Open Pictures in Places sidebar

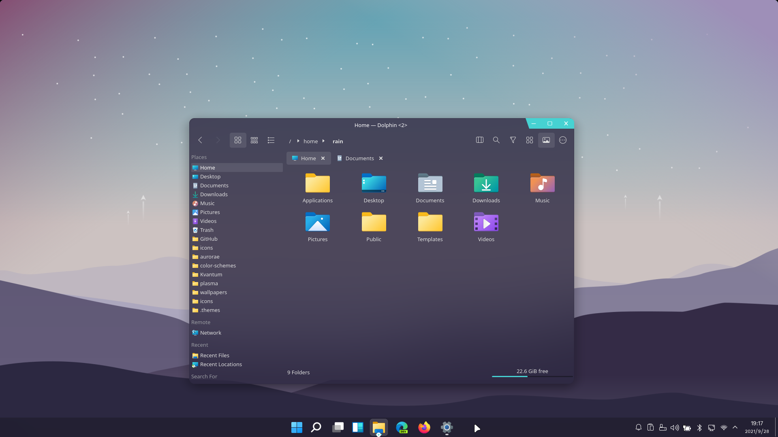click(237, 212)
